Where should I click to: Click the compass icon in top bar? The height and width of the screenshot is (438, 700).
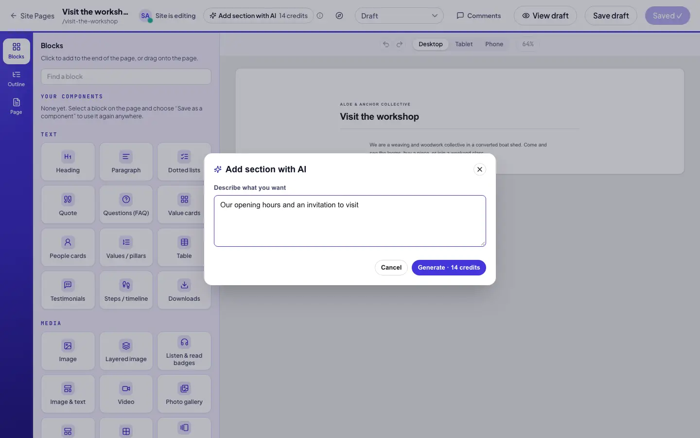[x=339, y=16]
